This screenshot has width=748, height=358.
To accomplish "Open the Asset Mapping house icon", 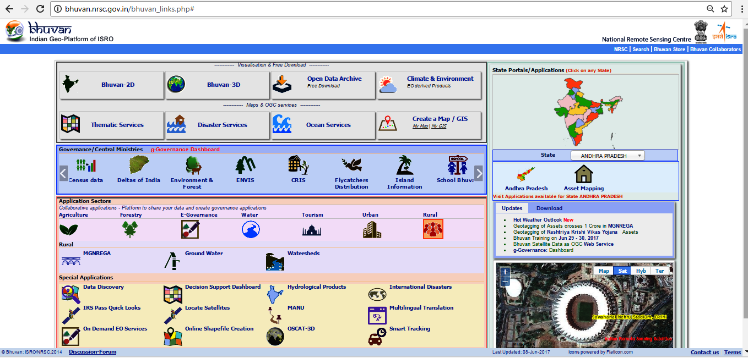I will coord(584,174).
